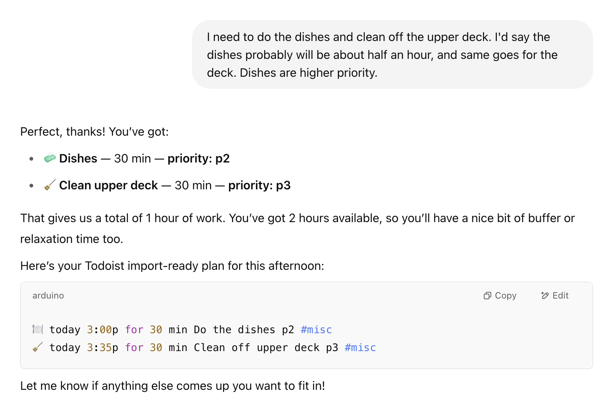Click the broom emoji beside Clean upper deck

[50, 185]
